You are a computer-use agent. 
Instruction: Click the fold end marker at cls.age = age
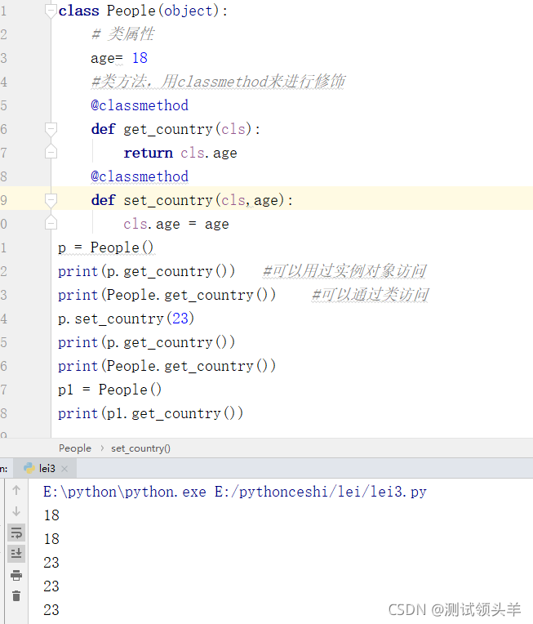[x=51, y=224]
